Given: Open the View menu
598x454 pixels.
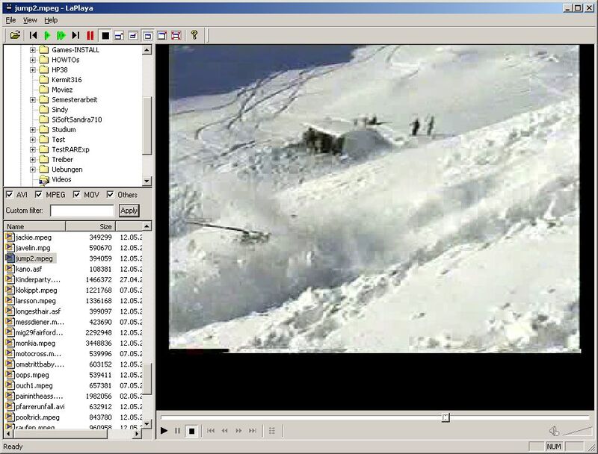Looking at the screenshot, I should click(30, 20).
